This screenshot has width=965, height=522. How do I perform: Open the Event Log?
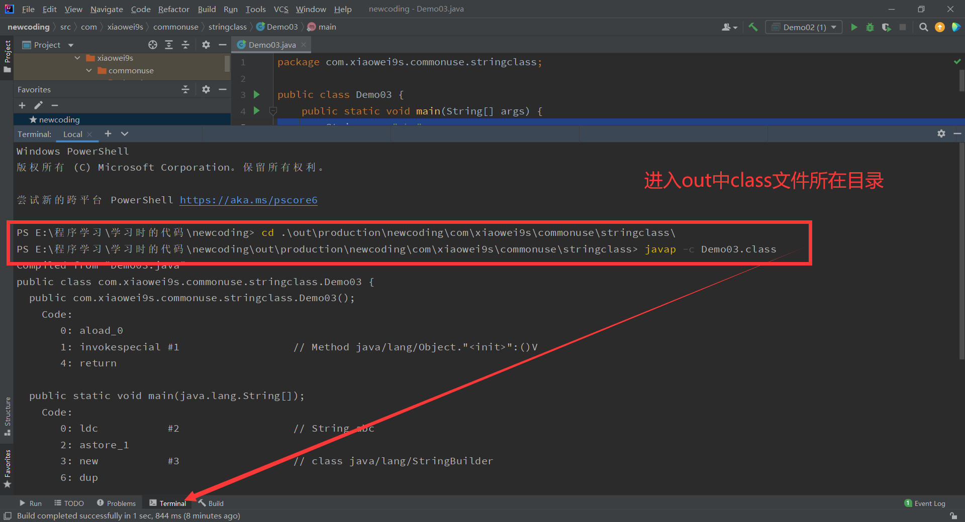[x=925, y=503]
